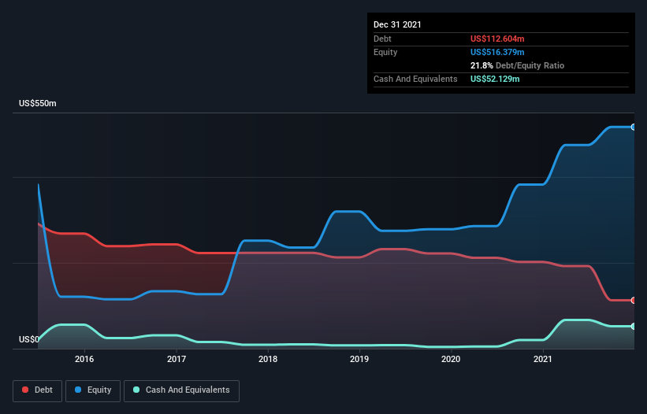Click the 2018 axis label

tap(268, 359)
